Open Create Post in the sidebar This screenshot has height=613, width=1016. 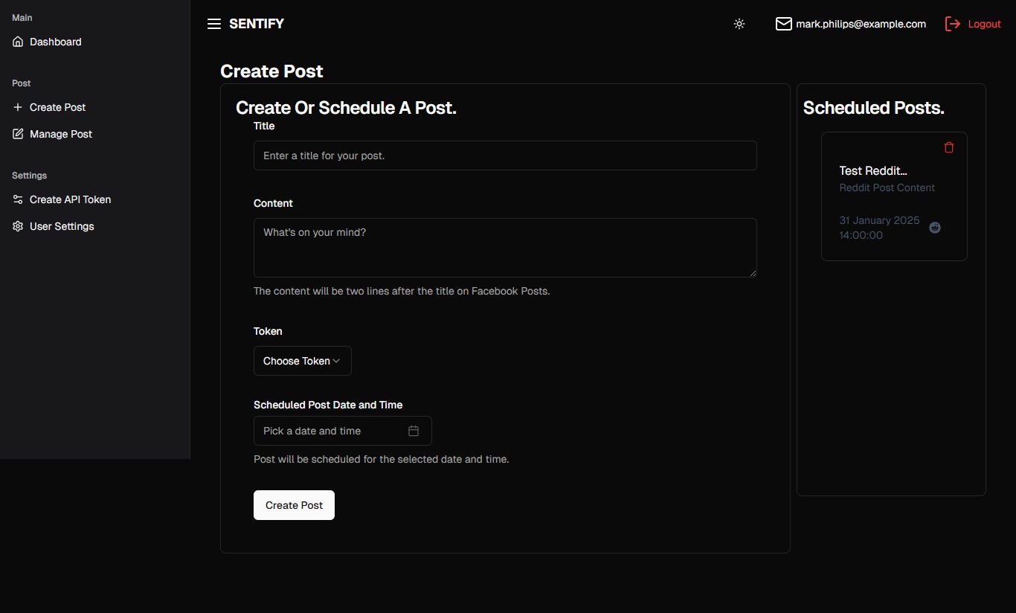[57, 107]
